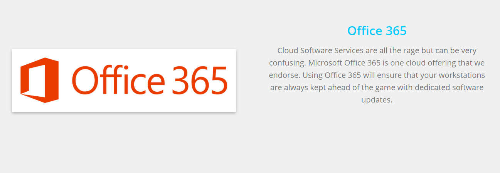Click the word "updates." on the last line
The height and width of the screenshot is (173, 500).
click(x=377, y=100)
